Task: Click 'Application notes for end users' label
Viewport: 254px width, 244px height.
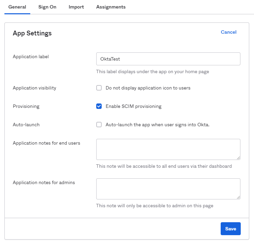Action: tap(47, 143)
